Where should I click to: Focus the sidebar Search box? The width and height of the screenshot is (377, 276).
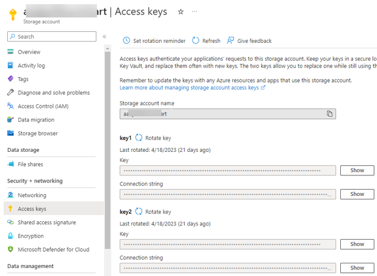click(x=52, y=37)
